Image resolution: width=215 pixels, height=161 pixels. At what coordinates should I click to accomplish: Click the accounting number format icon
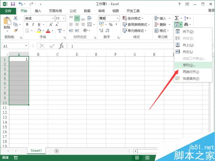click(x=101, y=24)
